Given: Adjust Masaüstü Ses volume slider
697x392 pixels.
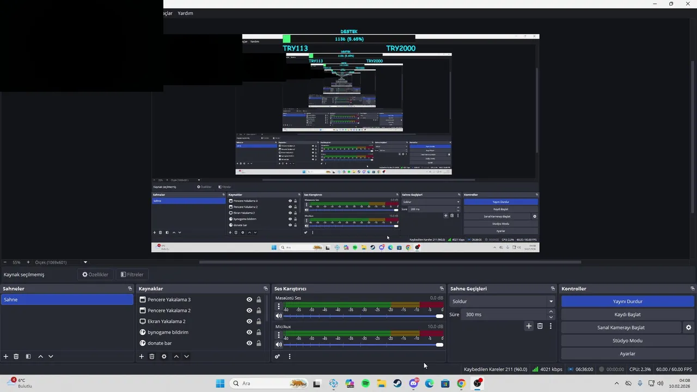Looking at the screenshot, I should (363, 316).
